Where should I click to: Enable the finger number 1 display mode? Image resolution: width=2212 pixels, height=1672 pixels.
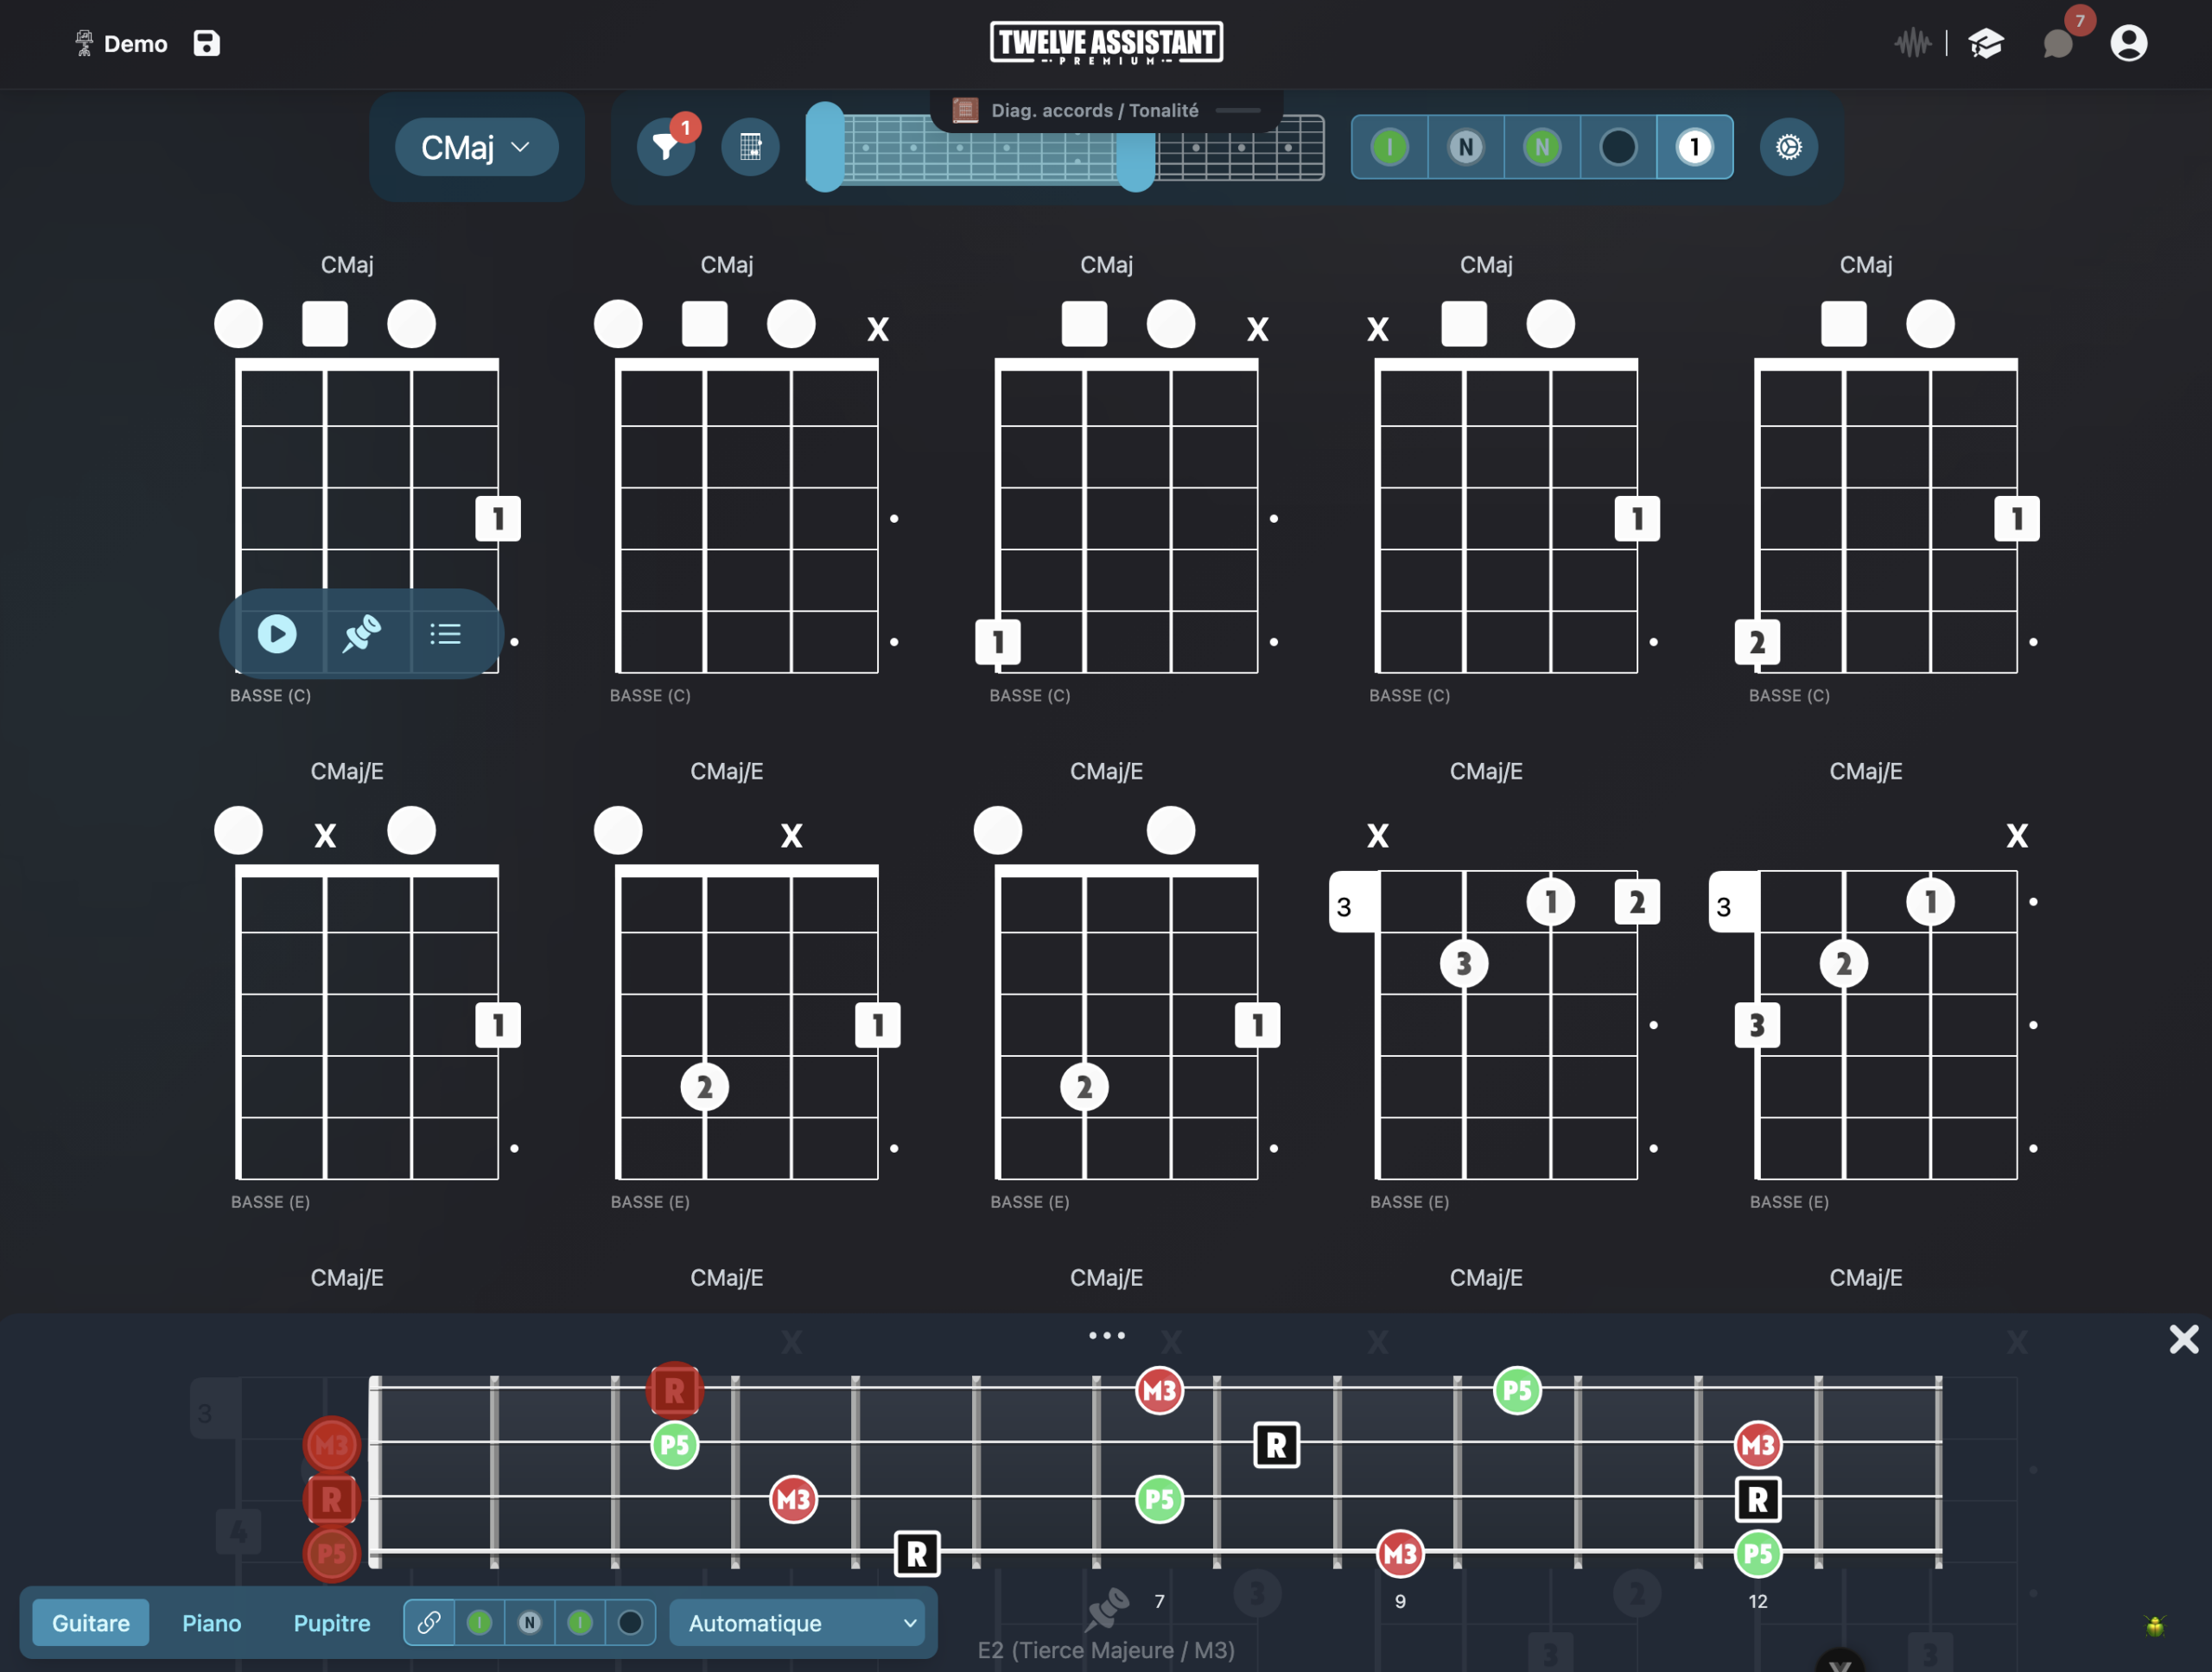pos(1694,147)
